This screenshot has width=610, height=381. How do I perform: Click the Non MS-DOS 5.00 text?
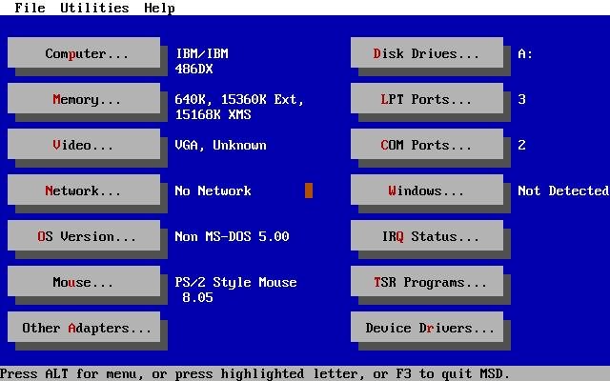click(232, 236)
